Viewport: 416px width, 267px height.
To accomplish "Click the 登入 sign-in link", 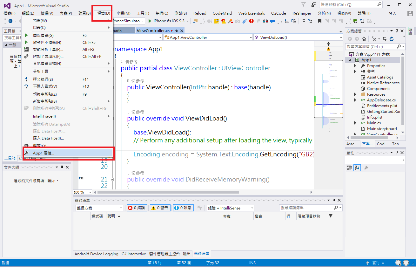I will point(393,13).
